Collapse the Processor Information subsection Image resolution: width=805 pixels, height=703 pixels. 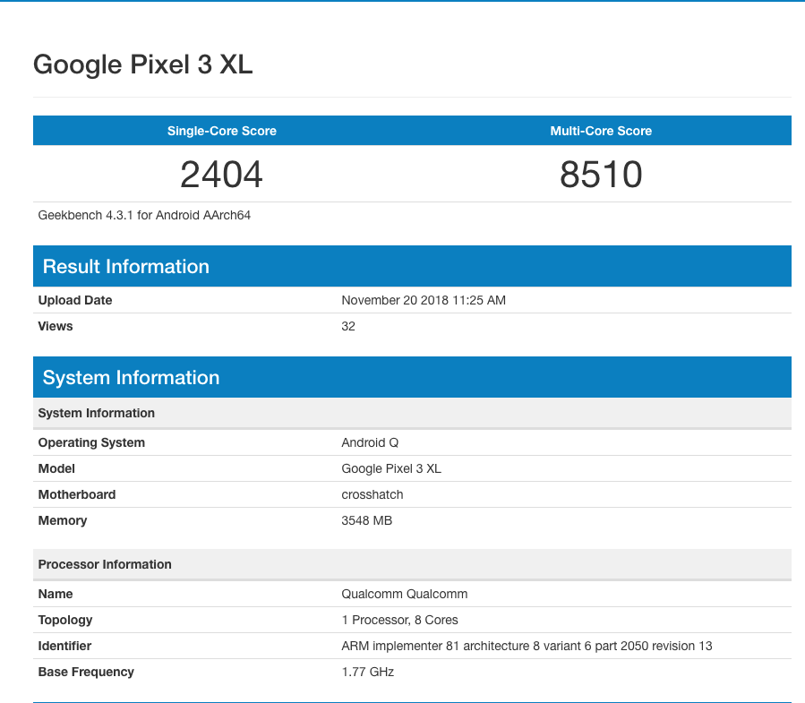coord(105,564)
